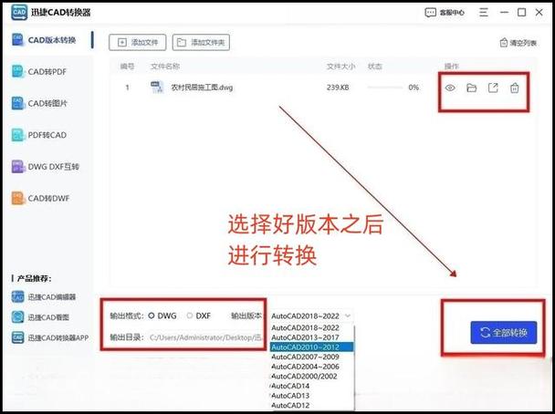Viewport: 555px width, 414px height.
Task: Choose AutoCAD2013~2017 version option
Action: click(312, 337)
